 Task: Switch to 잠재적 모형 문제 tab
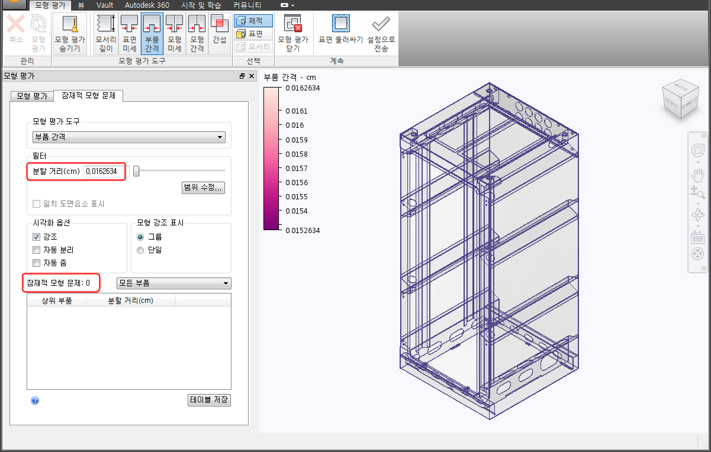pyautogui.click(x=88, y=95)
